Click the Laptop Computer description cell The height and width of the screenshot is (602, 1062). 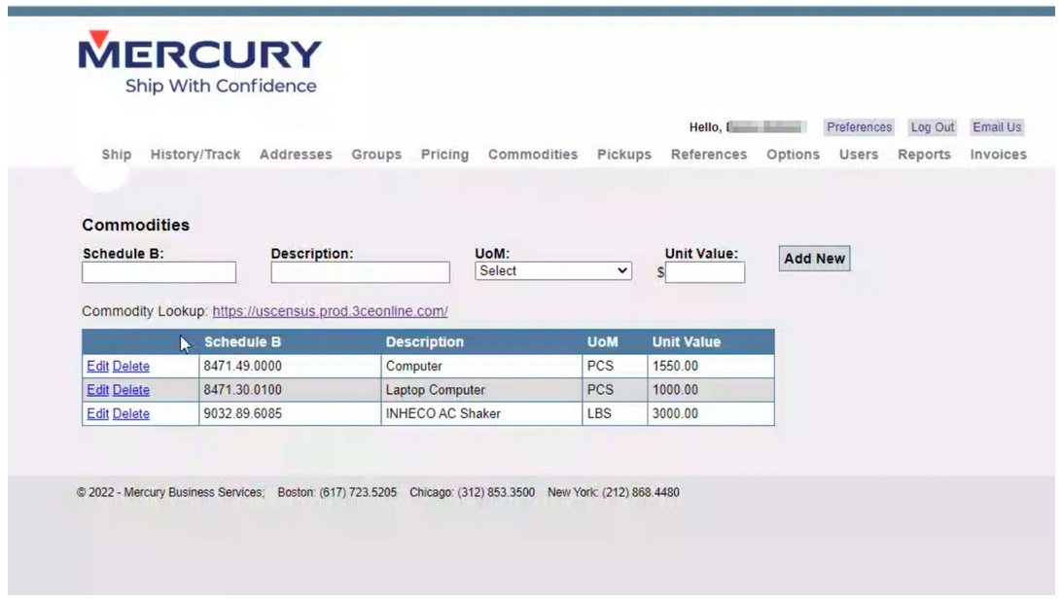[481, 390]
